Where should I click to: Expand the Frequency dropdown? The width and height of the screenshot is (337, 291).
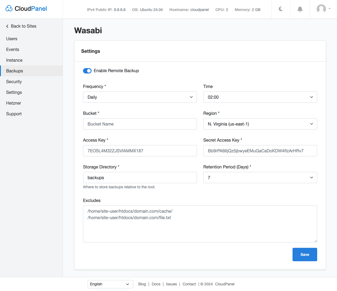click(140, 97)
